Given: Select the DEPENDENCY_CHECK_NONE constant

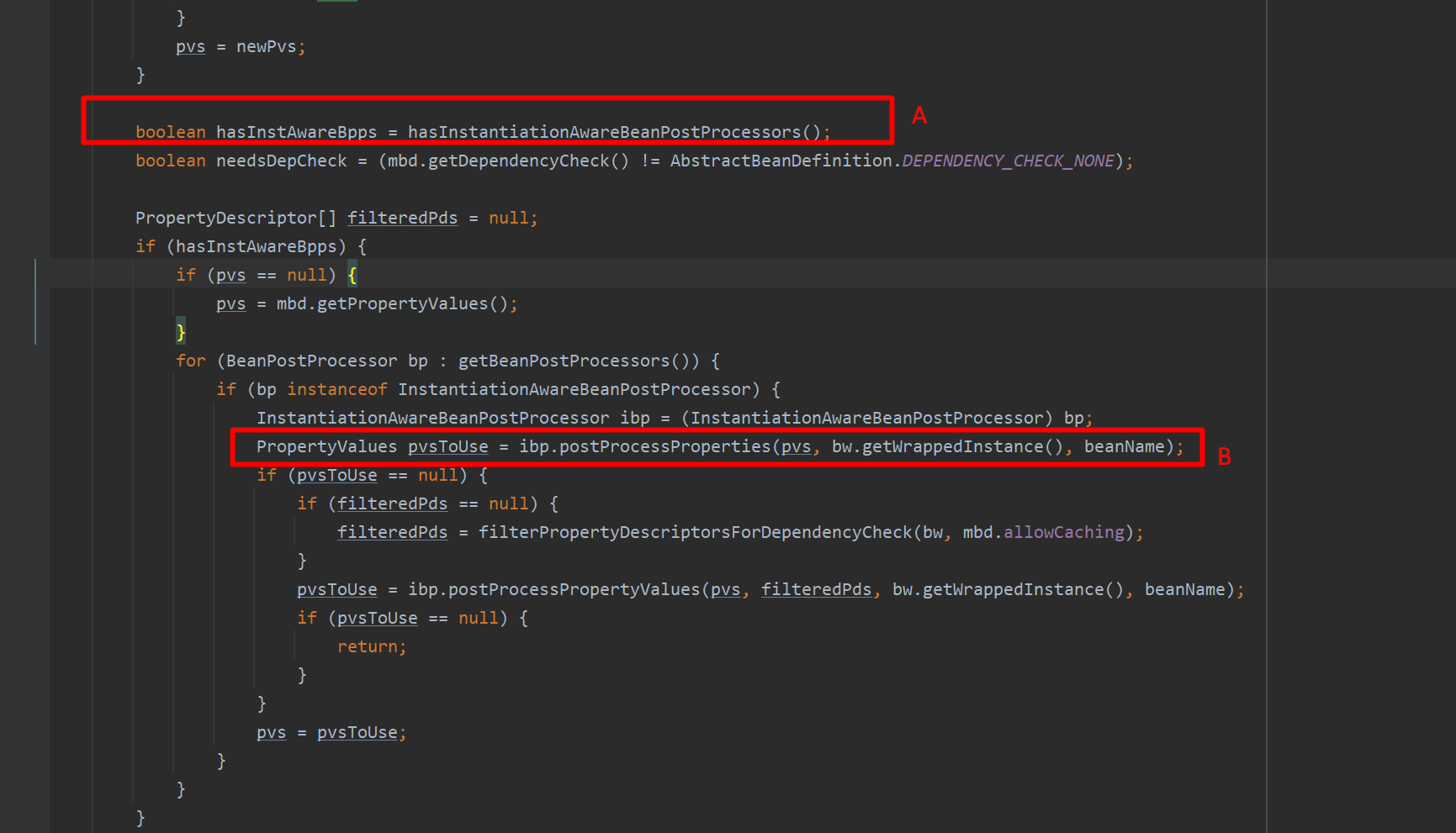Looking at the screenshot, I should pyautogui.click(x=1008, y=161).
